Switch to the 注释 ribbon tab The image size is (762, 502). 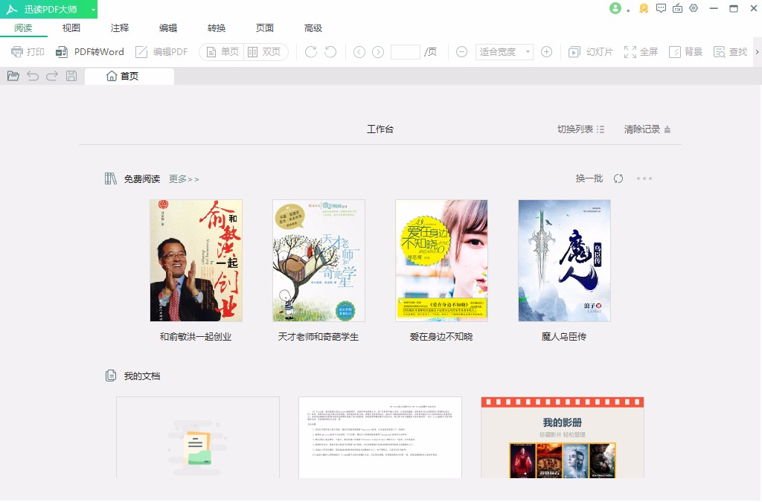click(118, 28)
